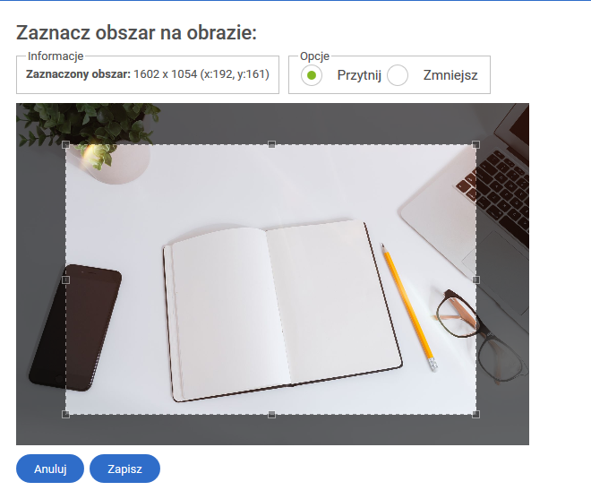Screen dimensions: 591x499
Task: Click the Zmniejsz option label
Action: click(x=450, y=75)
